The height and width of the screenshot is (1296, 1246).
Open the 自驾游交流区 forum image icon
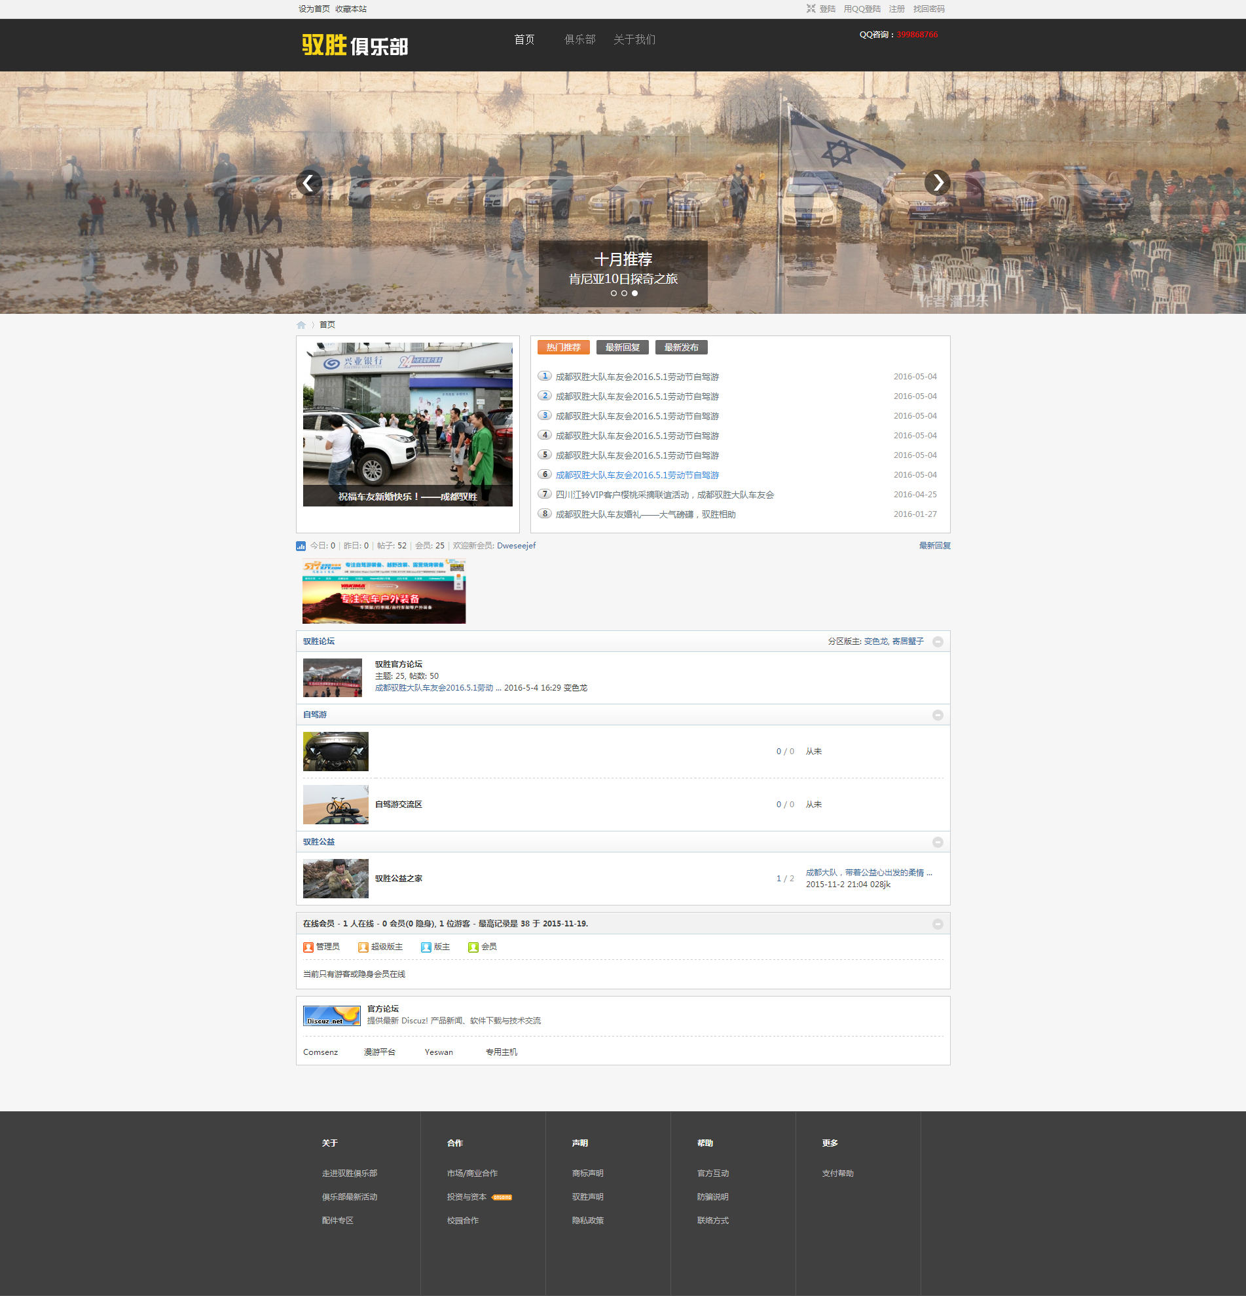(x=336, y=805)
